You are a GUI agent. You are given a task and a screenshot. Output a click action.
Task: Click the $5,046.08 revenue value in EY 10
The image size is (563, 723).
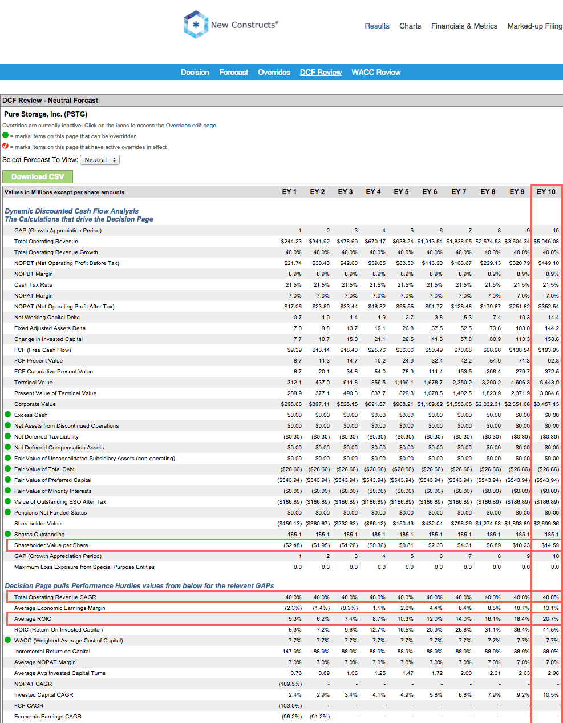(x=546, y=241)
